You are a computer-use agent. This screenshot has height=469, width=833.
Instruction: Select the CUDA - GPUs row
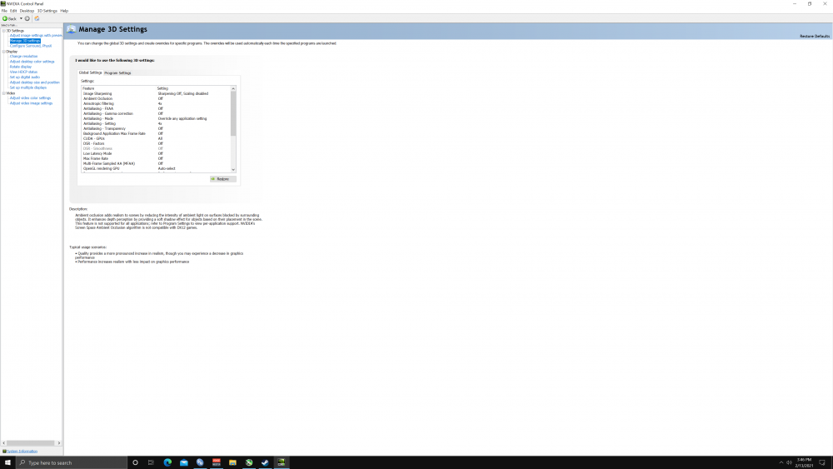click(157, 138)
